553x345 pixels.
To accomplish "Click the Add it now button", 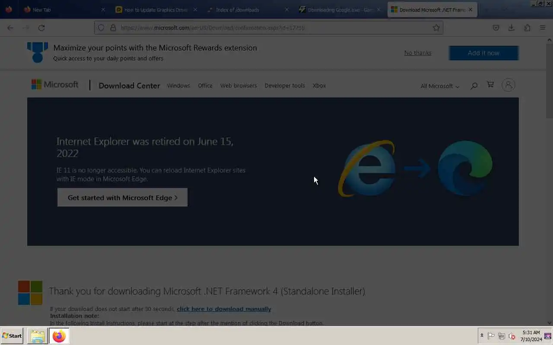I will click(483, 53).
